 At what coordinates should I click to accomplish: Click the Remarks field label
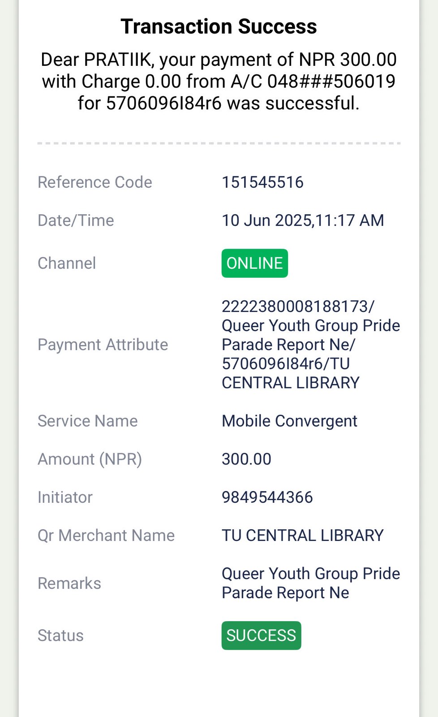[69, 583]
